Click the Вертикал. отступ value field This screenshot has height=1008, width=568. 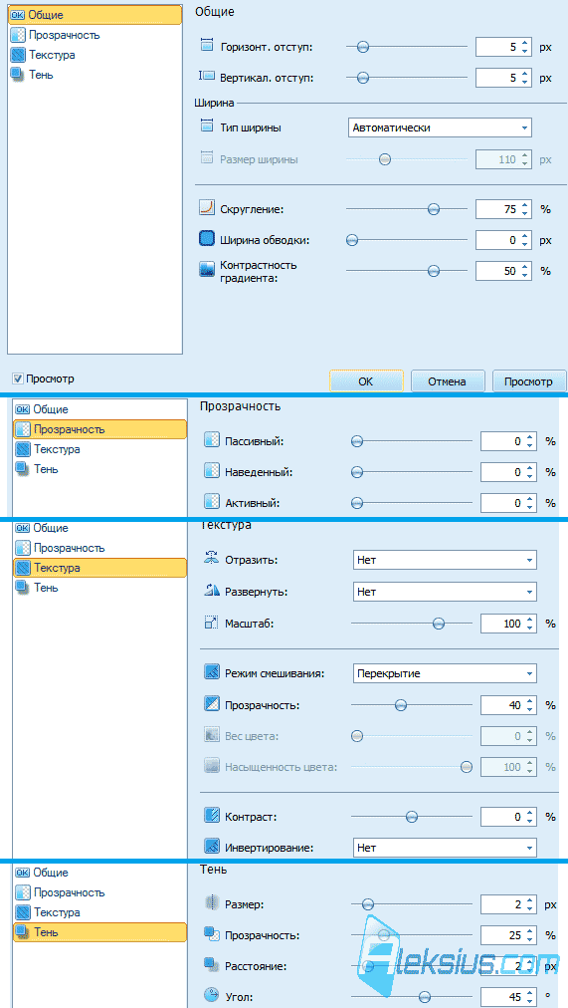coord(503,78)
